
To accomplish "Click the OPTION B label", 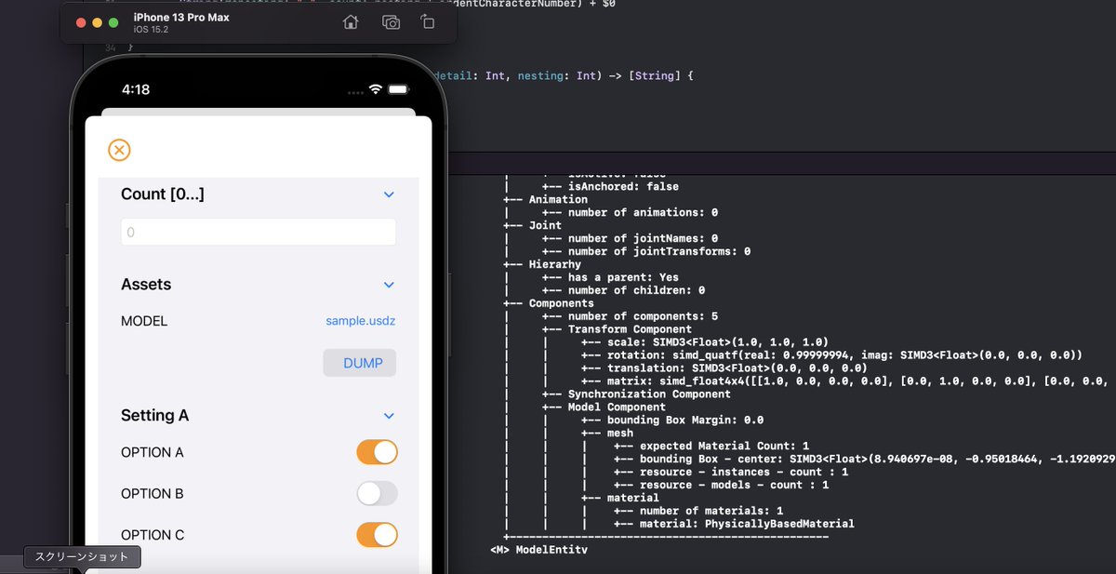I will [153, 494].
